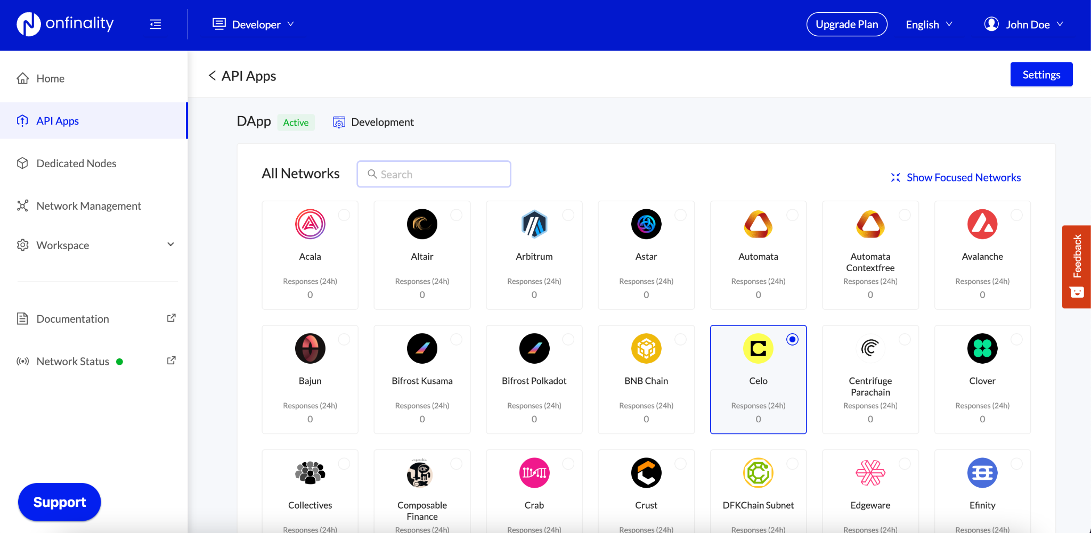The height and width of the screenshot is (533, 1091).
Task: Select the Automata network radio button
Action: [793, 215]
